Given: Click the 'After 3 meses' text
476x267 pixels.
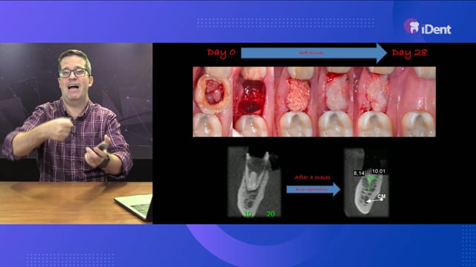Looking at the screenshot, I should click(312, 177).
